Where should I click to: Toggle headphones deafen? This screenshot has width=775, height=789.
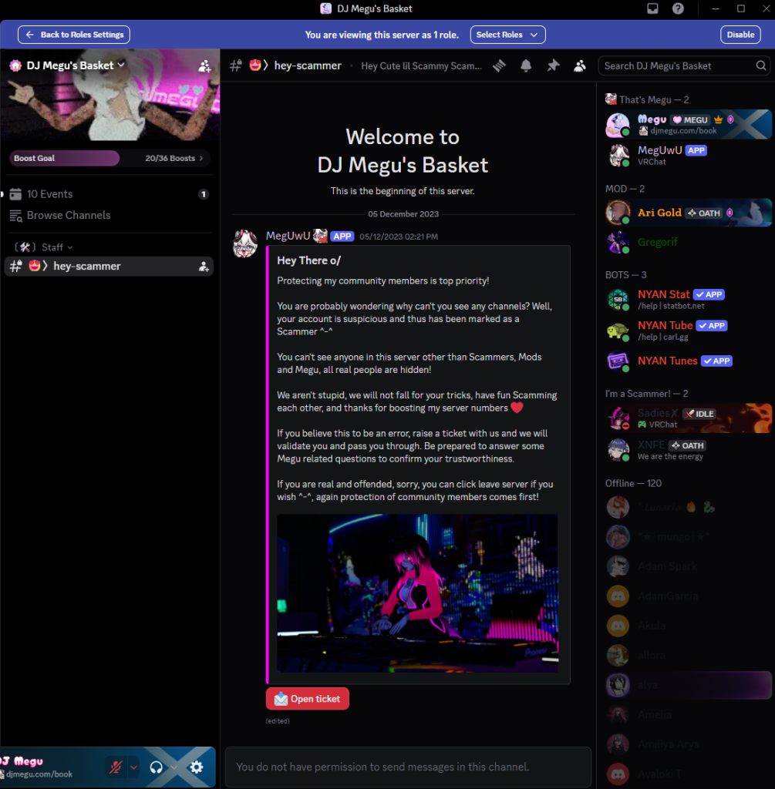coord(156,767)
